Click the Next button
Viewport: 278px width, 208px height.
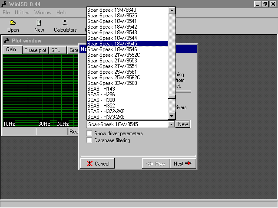(183, 163)
